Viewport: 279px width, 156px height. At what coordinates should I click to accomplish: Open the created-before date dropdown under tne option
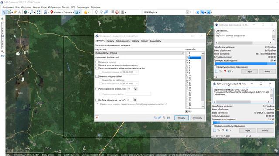[137, 72]
